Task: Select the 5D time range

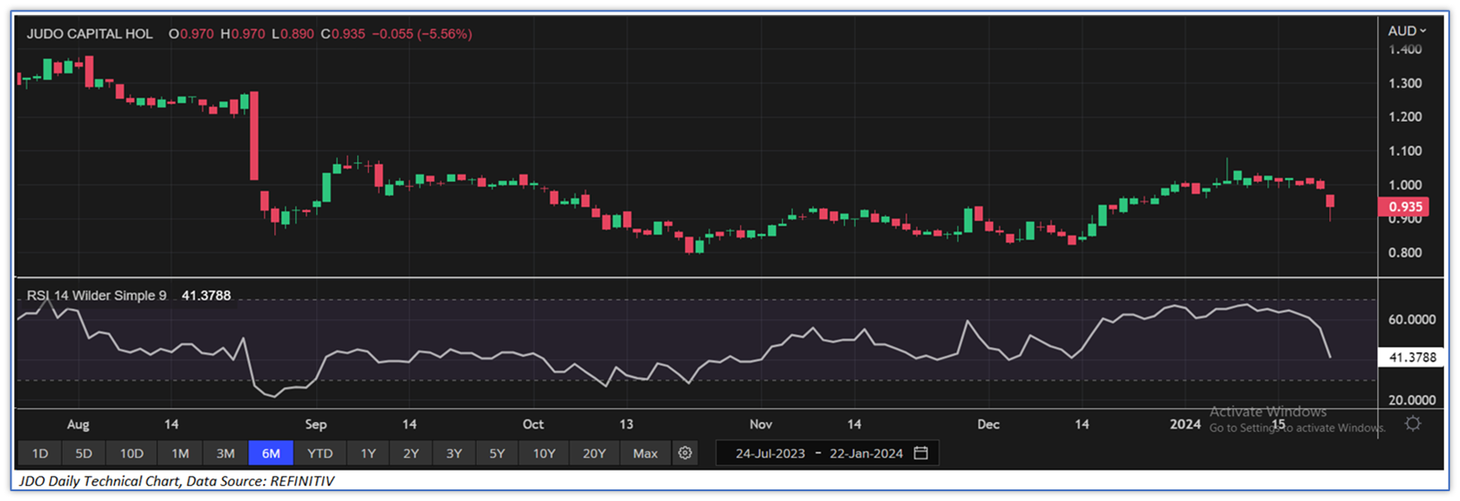Action: 84,453
